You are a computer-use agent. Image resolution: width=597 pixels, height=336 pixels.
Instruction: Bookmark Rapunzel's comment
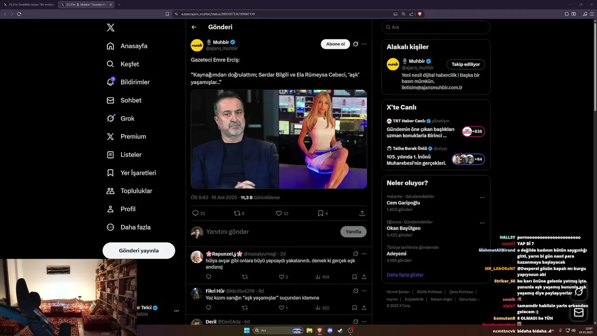[354, 277]
